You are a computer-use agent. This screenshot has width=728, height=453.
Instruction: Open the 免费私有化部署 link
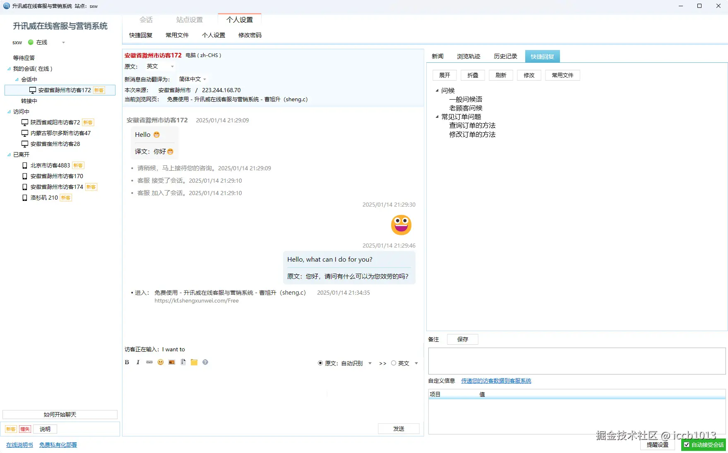coord(58,445)
